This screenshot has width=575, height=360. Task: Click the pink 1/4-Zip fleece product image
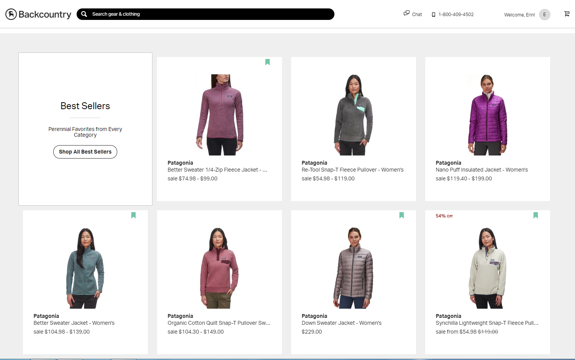coord(220,115)
